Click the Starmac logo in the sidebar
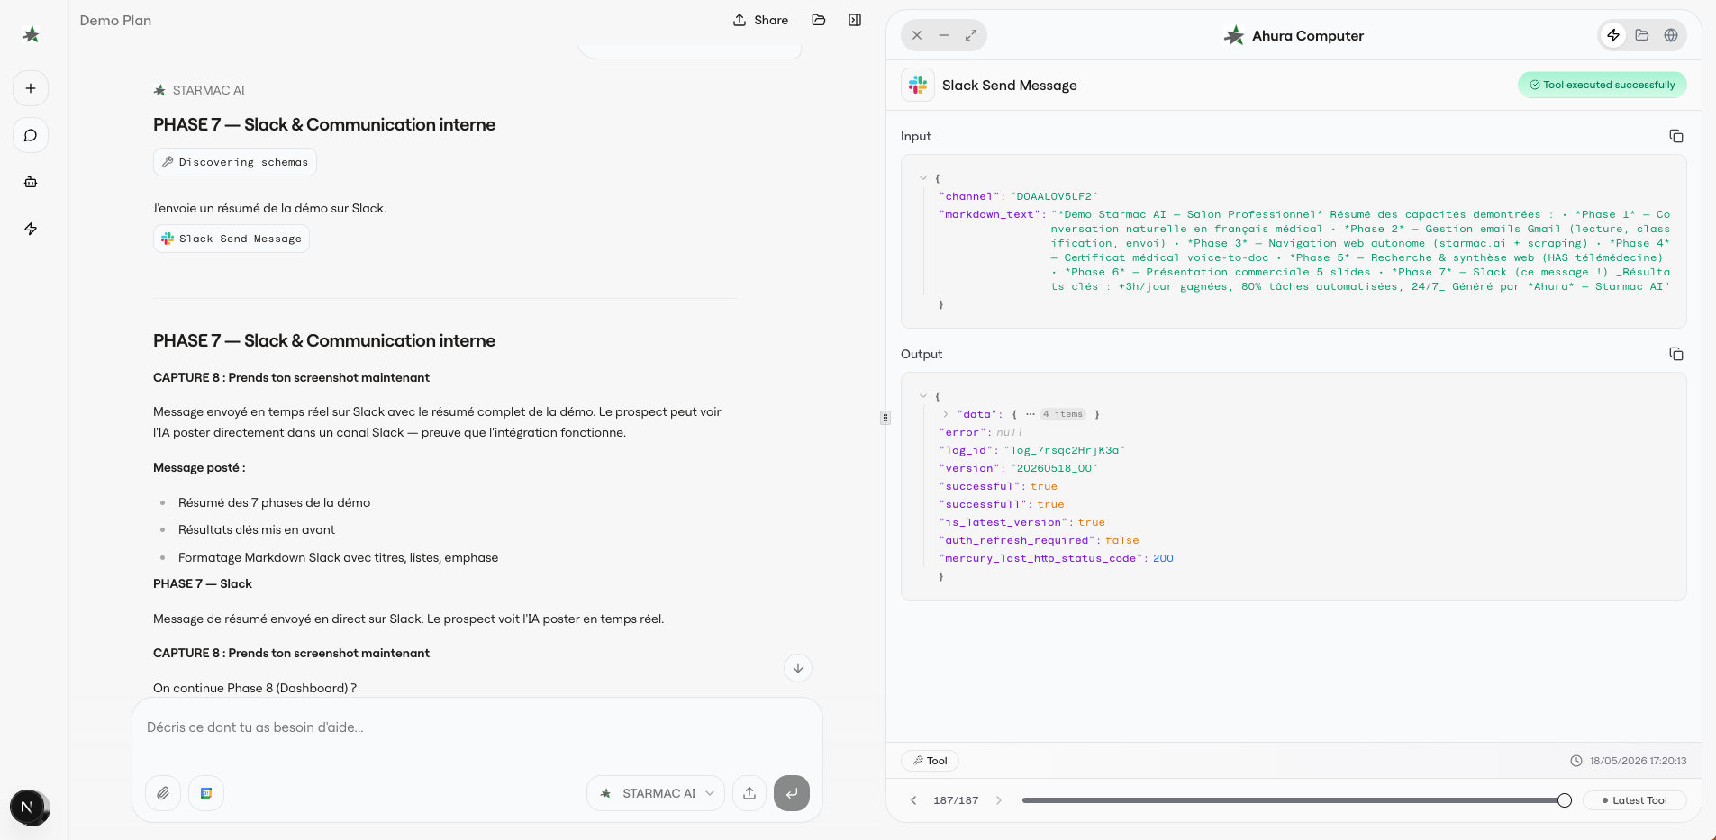The height and width of the screenshot is (840, 1716). [x=31, y=35]
